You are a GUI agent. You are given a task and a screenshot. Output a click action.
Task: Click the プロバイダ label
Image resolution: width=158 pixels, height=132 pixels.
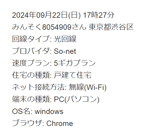31,51
